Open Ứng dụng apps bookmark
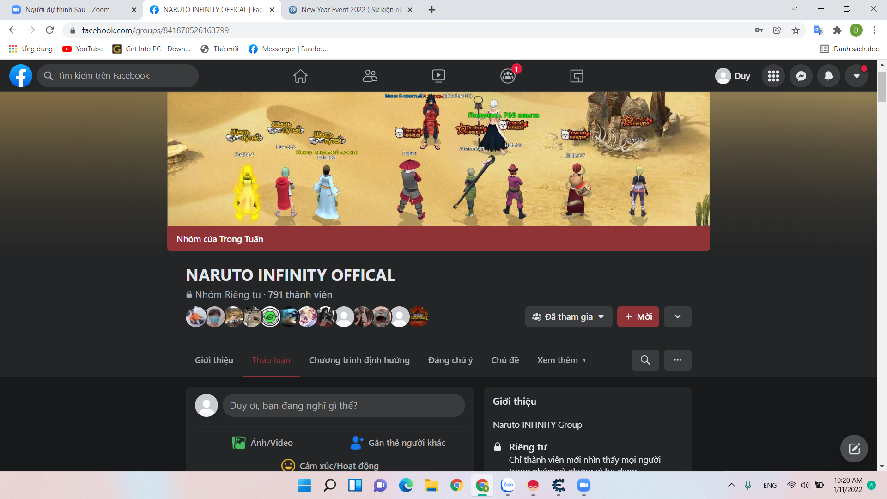The height and width of the screenshot is (499, 887). coord(30,49)
